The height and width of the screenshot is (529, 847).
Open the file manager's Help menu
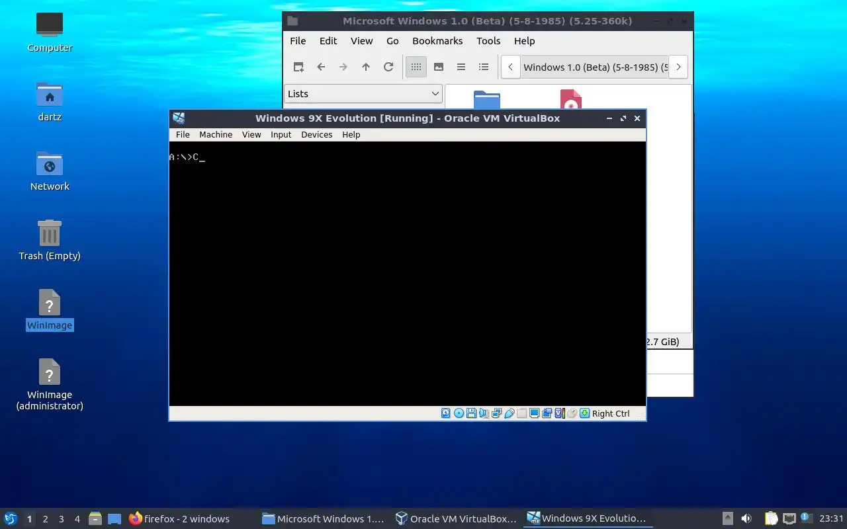524,41
